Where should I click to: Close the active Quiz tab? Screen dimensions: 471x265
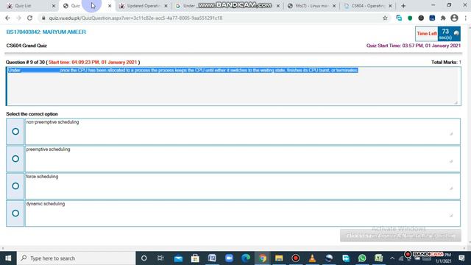(x=110, y=6)
